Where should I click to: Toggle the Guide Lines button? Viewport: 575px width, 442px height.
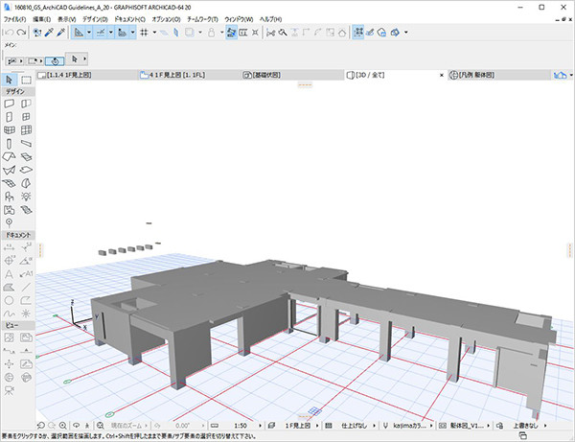point(79,33)
